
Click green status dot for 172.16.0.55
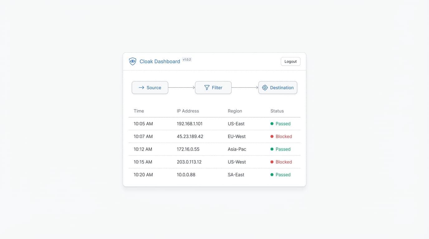tap(272, 149)
